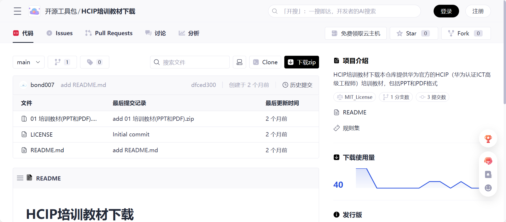
Task: Open the Pull Requests tab
Action: [x=109, y=33]
